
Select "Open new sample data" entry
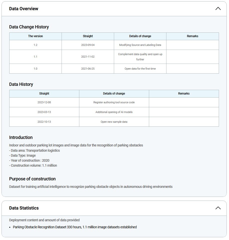(x=114, y=122)
